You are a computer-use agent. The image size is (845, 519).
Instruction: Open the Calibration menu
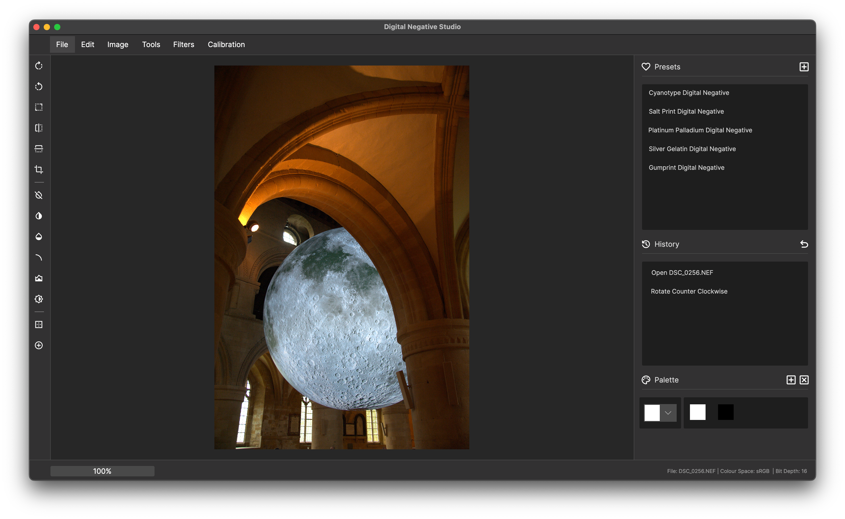(226, 44)
